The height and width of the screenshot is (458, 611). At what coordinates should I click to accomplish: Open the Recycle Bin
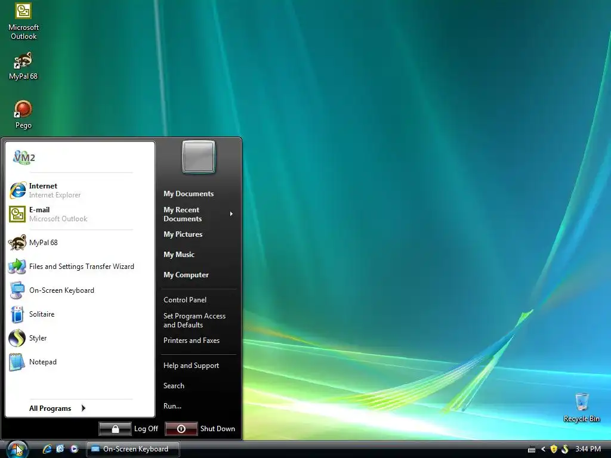tap(581, 407)
